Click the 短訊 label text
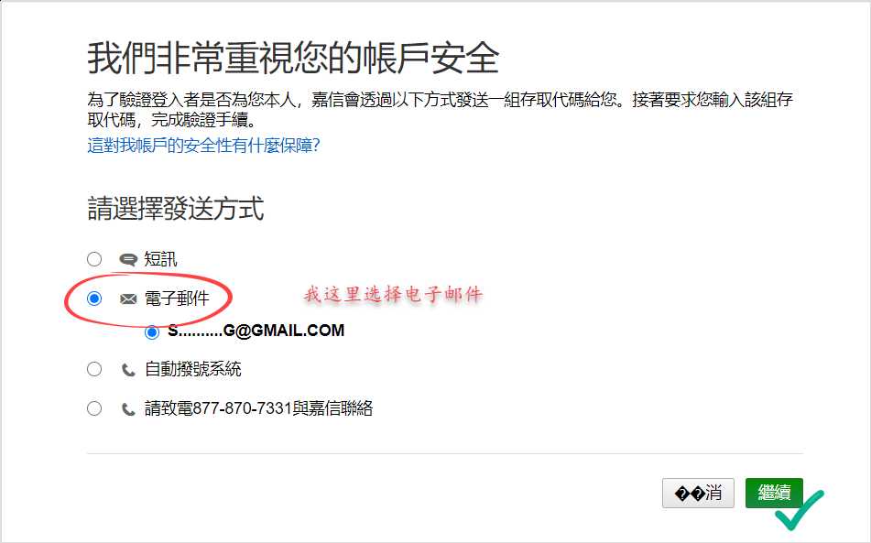Image resolution: width=871 pixels, height=543 pixels. pos(160,259)
